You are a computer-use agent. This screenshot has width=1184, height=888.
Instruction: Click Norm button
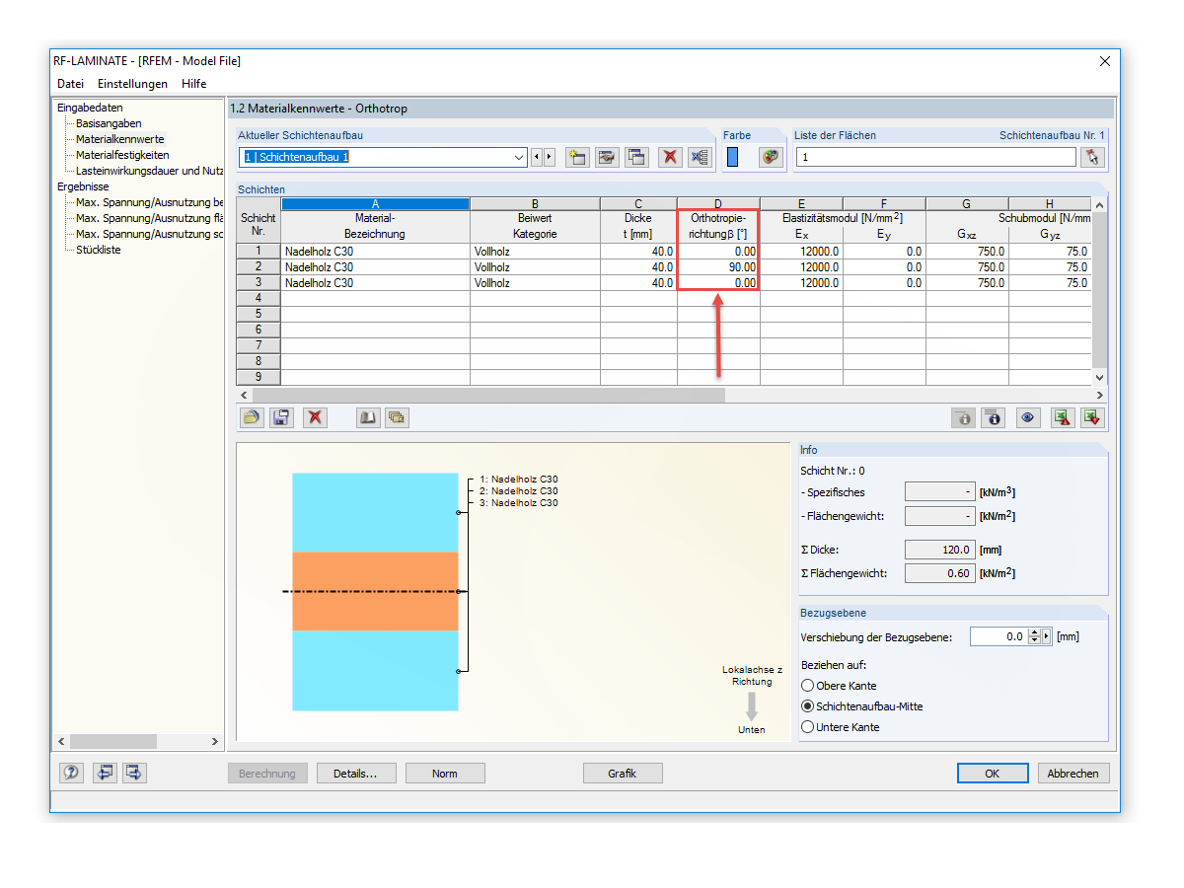click(445, 774)
